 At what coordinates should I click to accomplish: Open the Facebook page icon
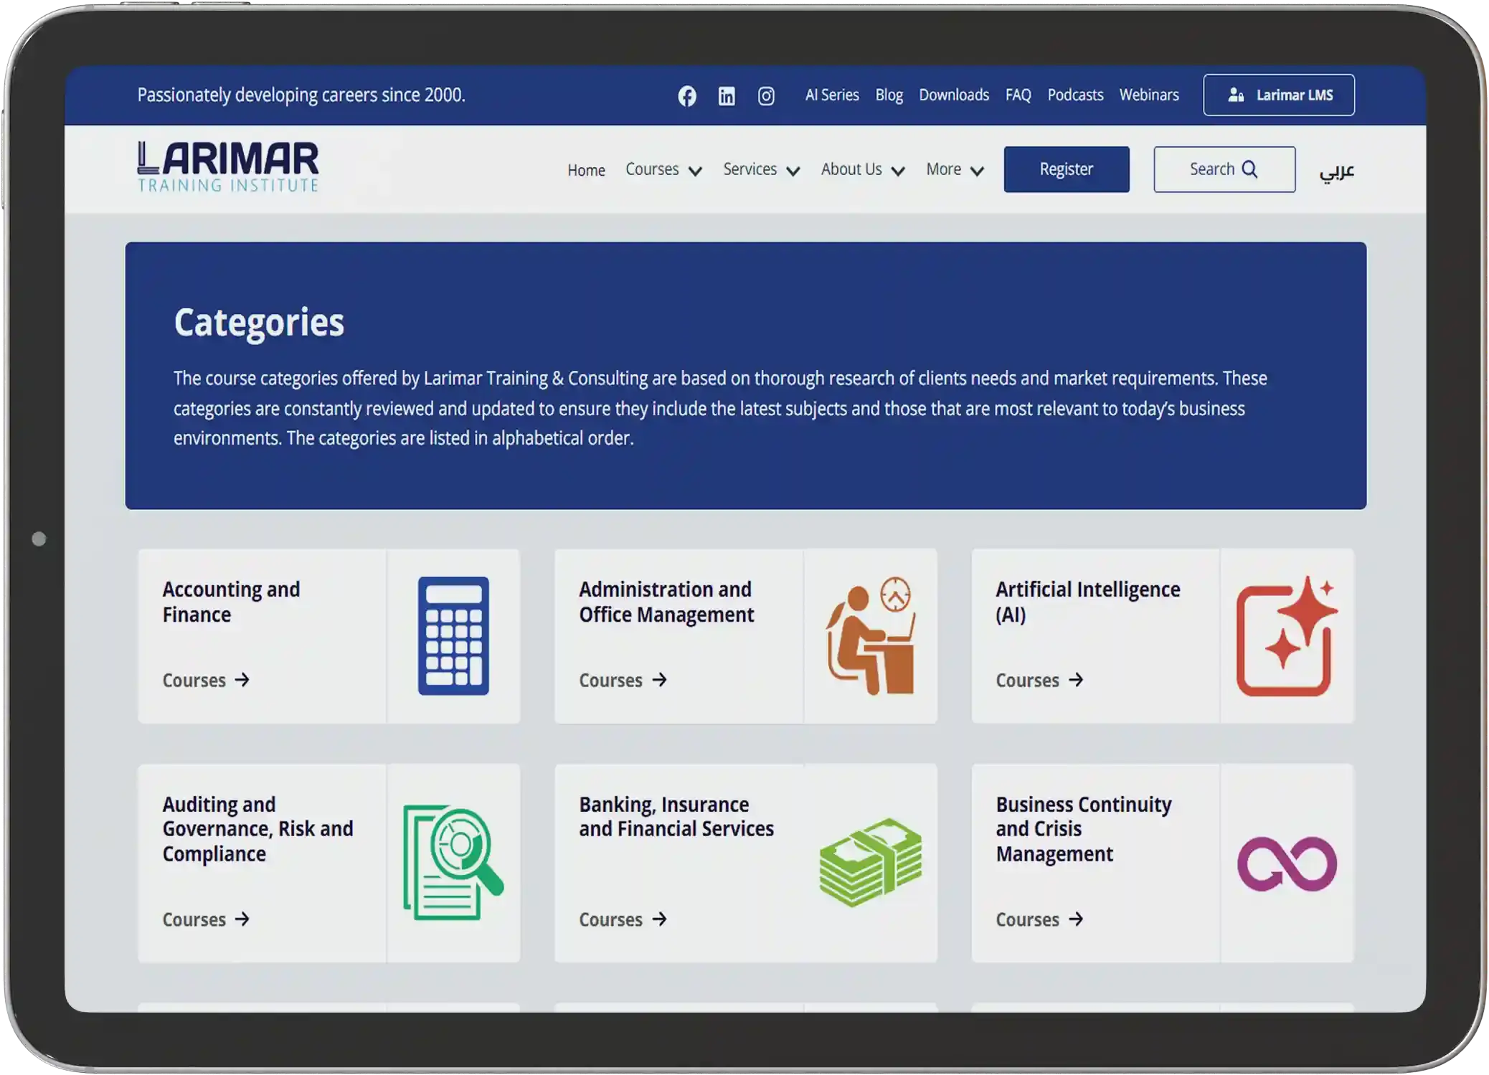[686, 95]
